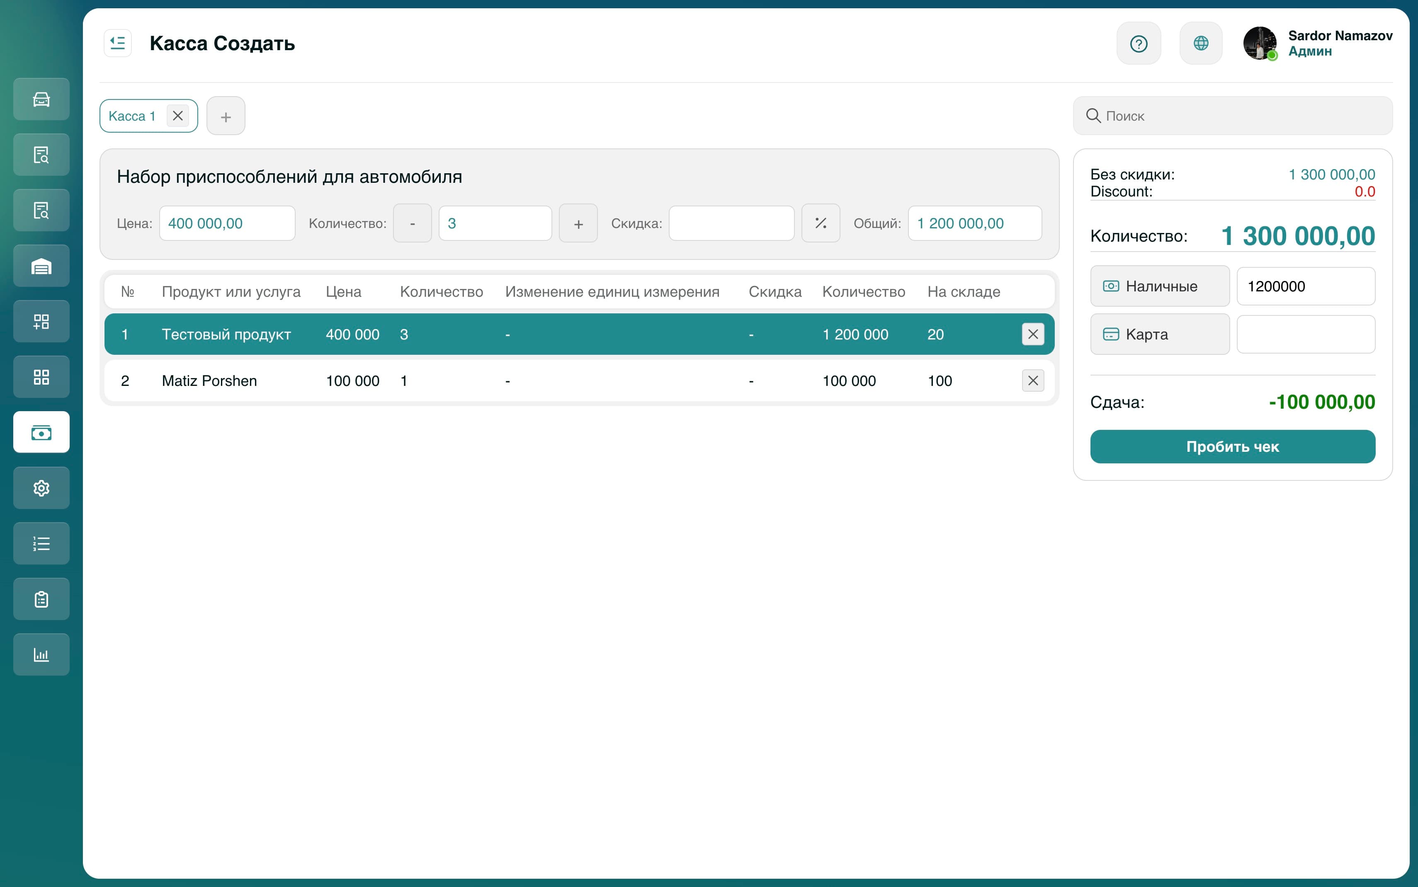Viewport: 1418px width, 887px height.
Task: Close the Касса 1 tab
Action: click(x=178, y=116)
